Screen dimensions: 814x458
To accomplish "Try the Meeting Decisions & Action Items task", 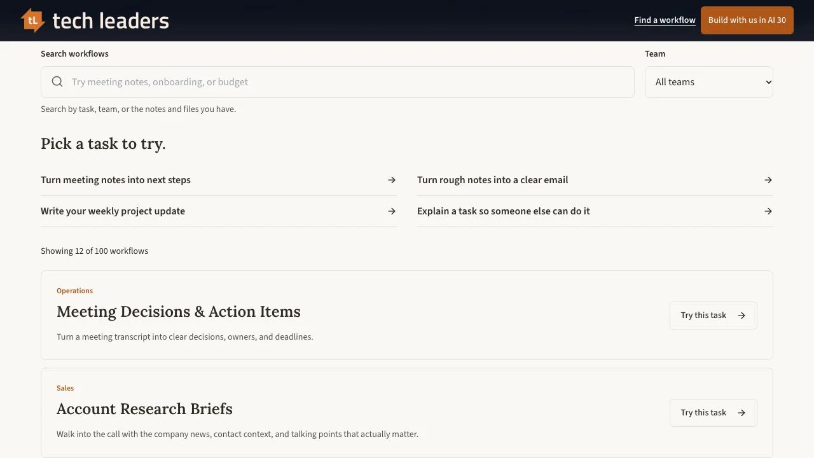I will 714,316.
